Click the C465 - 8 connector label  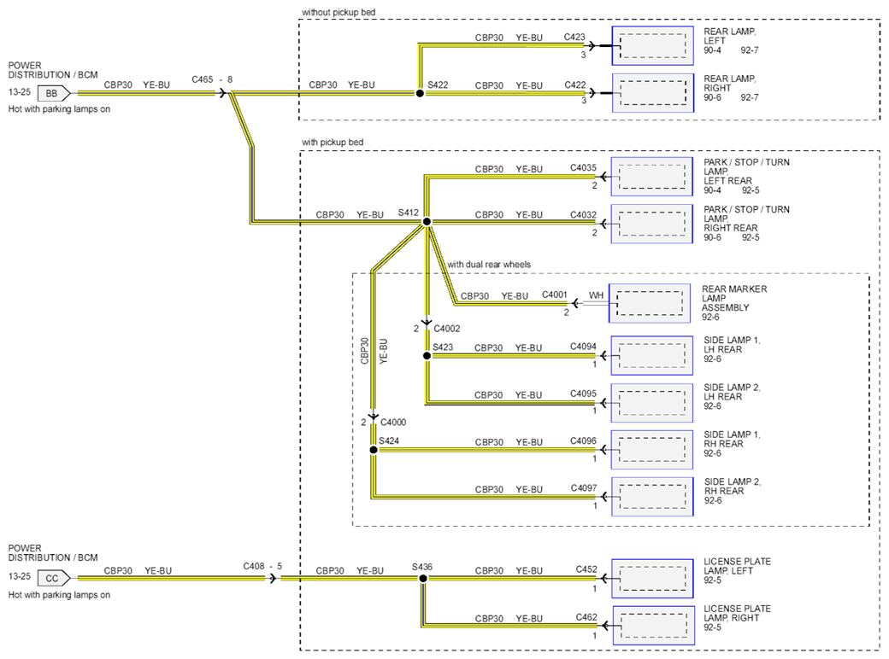coord(212,80)
